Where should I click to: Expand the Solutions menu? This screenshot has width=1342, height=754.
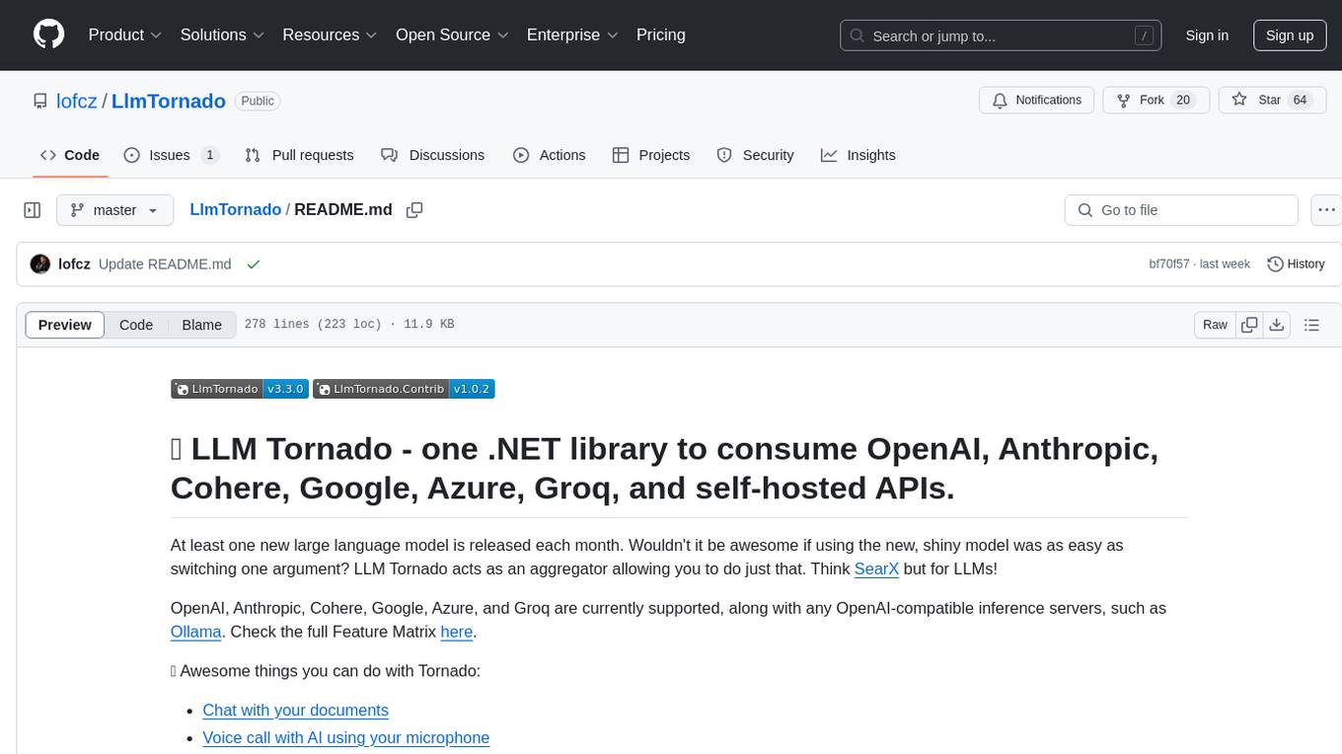pyautogui.click(x=222, y=35)
